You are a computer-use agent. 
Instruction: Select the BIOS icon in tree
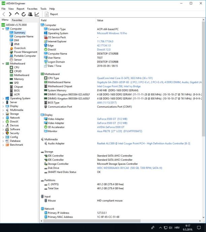[x=11, y=90]
